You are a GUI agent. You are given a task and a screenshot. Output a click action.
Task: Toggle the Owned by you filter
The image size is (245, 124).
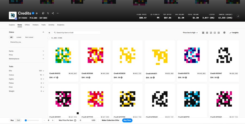tap(16, 42)
